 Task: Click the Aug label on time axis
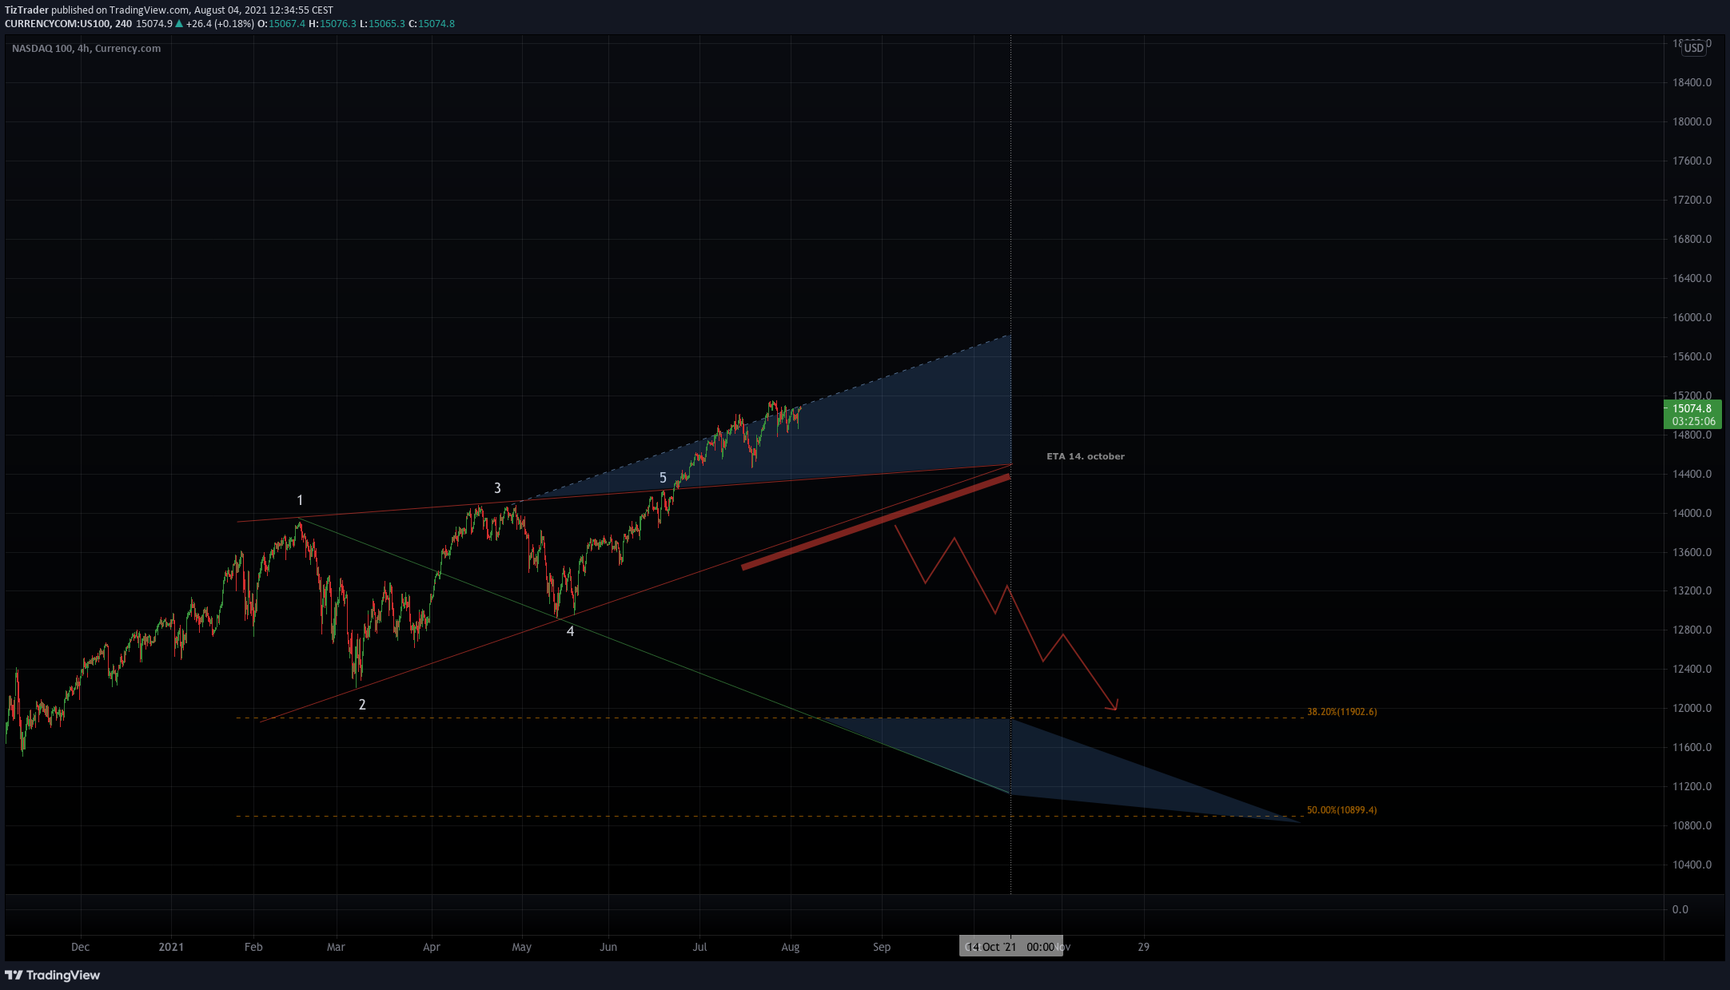(x=790, y=947)
